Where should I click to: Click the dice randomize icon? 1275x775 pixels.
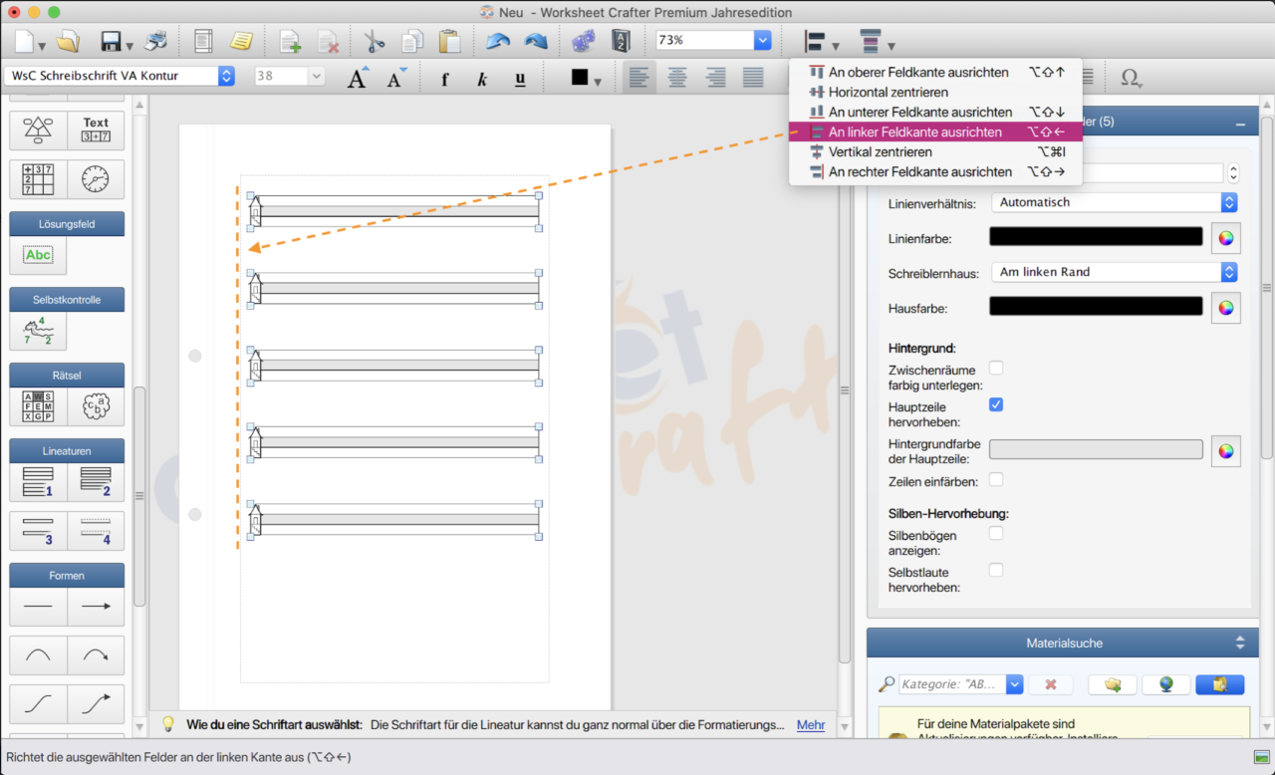pyautogui.click(x=583, y=41)
